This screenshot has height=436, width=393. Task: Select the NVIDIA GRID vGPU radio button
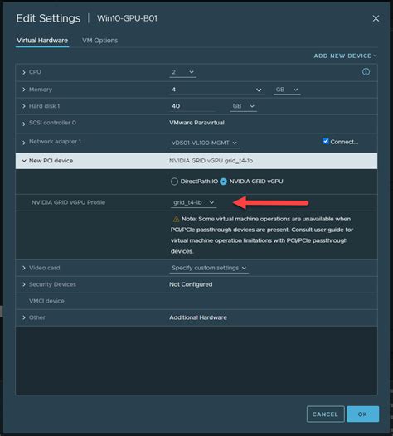click(223, 182)
